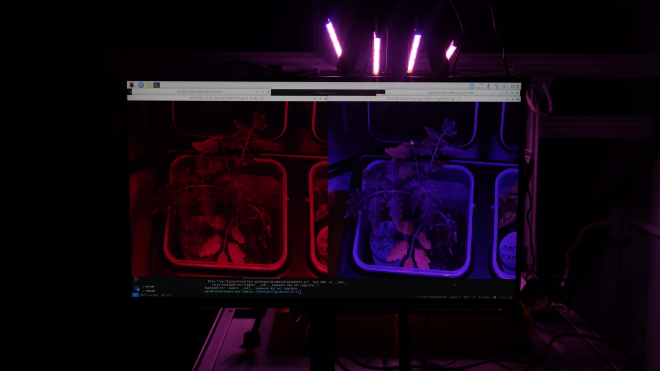This screenshot has width=660, height=371.
Task: Focus the blue camera preview image
Action: pyautogui.click(x=423, y=190)
